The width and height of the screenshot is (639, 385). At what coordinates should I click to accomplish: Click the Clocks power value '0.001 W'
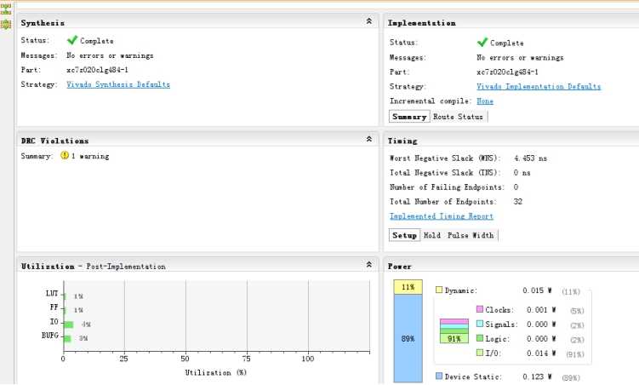(x=541, y=309)
